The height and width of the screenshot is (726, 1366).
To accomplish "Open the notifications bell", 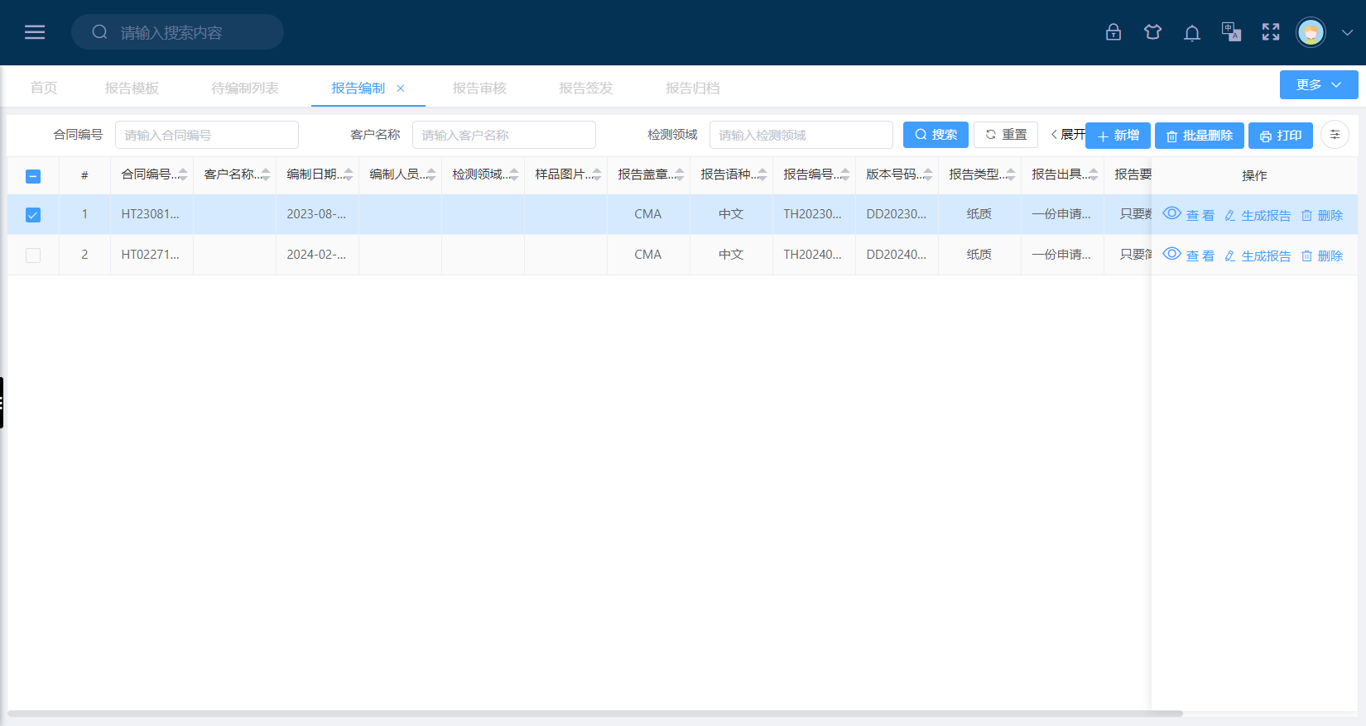I will pyautogui.click(x=1192, y=32).
